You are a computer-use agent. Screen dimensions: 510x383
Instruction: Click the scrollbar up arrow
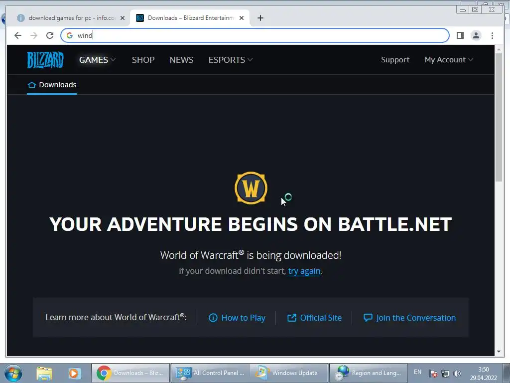point(499,49)
